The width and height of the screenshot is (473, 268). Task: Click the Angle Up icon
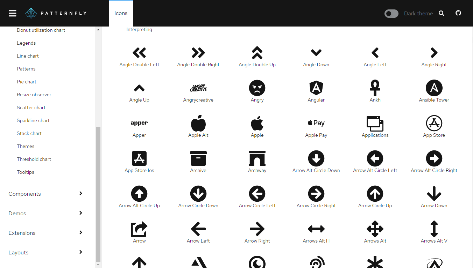point(139,88)
